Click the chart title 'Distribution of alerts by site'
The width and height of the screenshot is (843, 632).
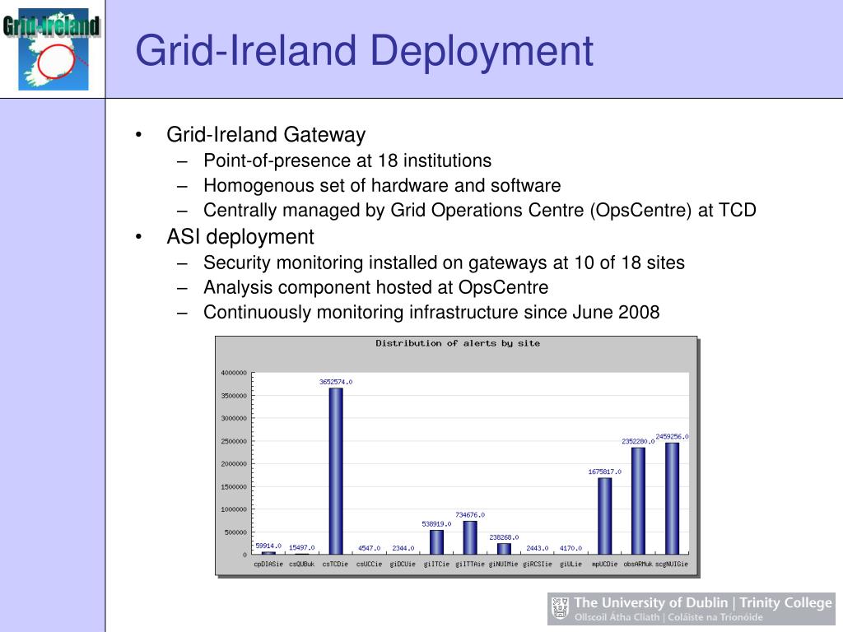[x=458, y=343]
